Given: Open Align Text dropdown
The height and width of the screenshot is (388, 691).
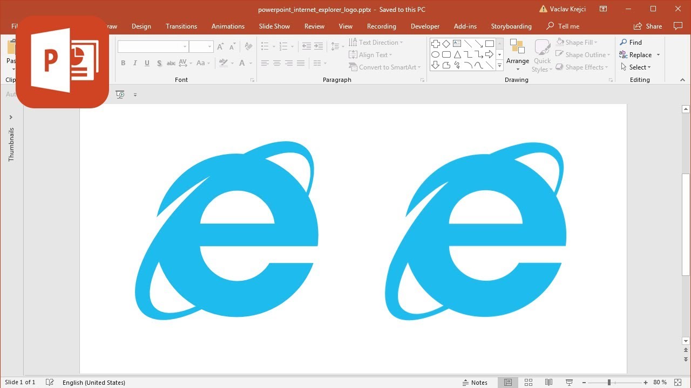Looking at the screenshot, I should click(x=370, y=55).
